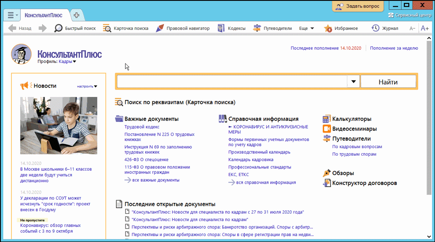This screenshot has height=242, width=435.
Task: Open recent document Банкротство организаций
Action: [222, 227]
